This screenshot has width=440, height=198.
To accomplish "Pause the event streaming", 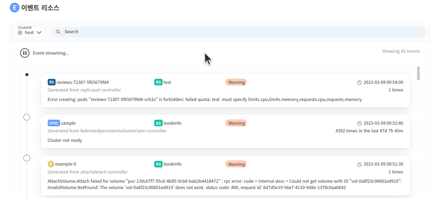I will click(25, 53).
